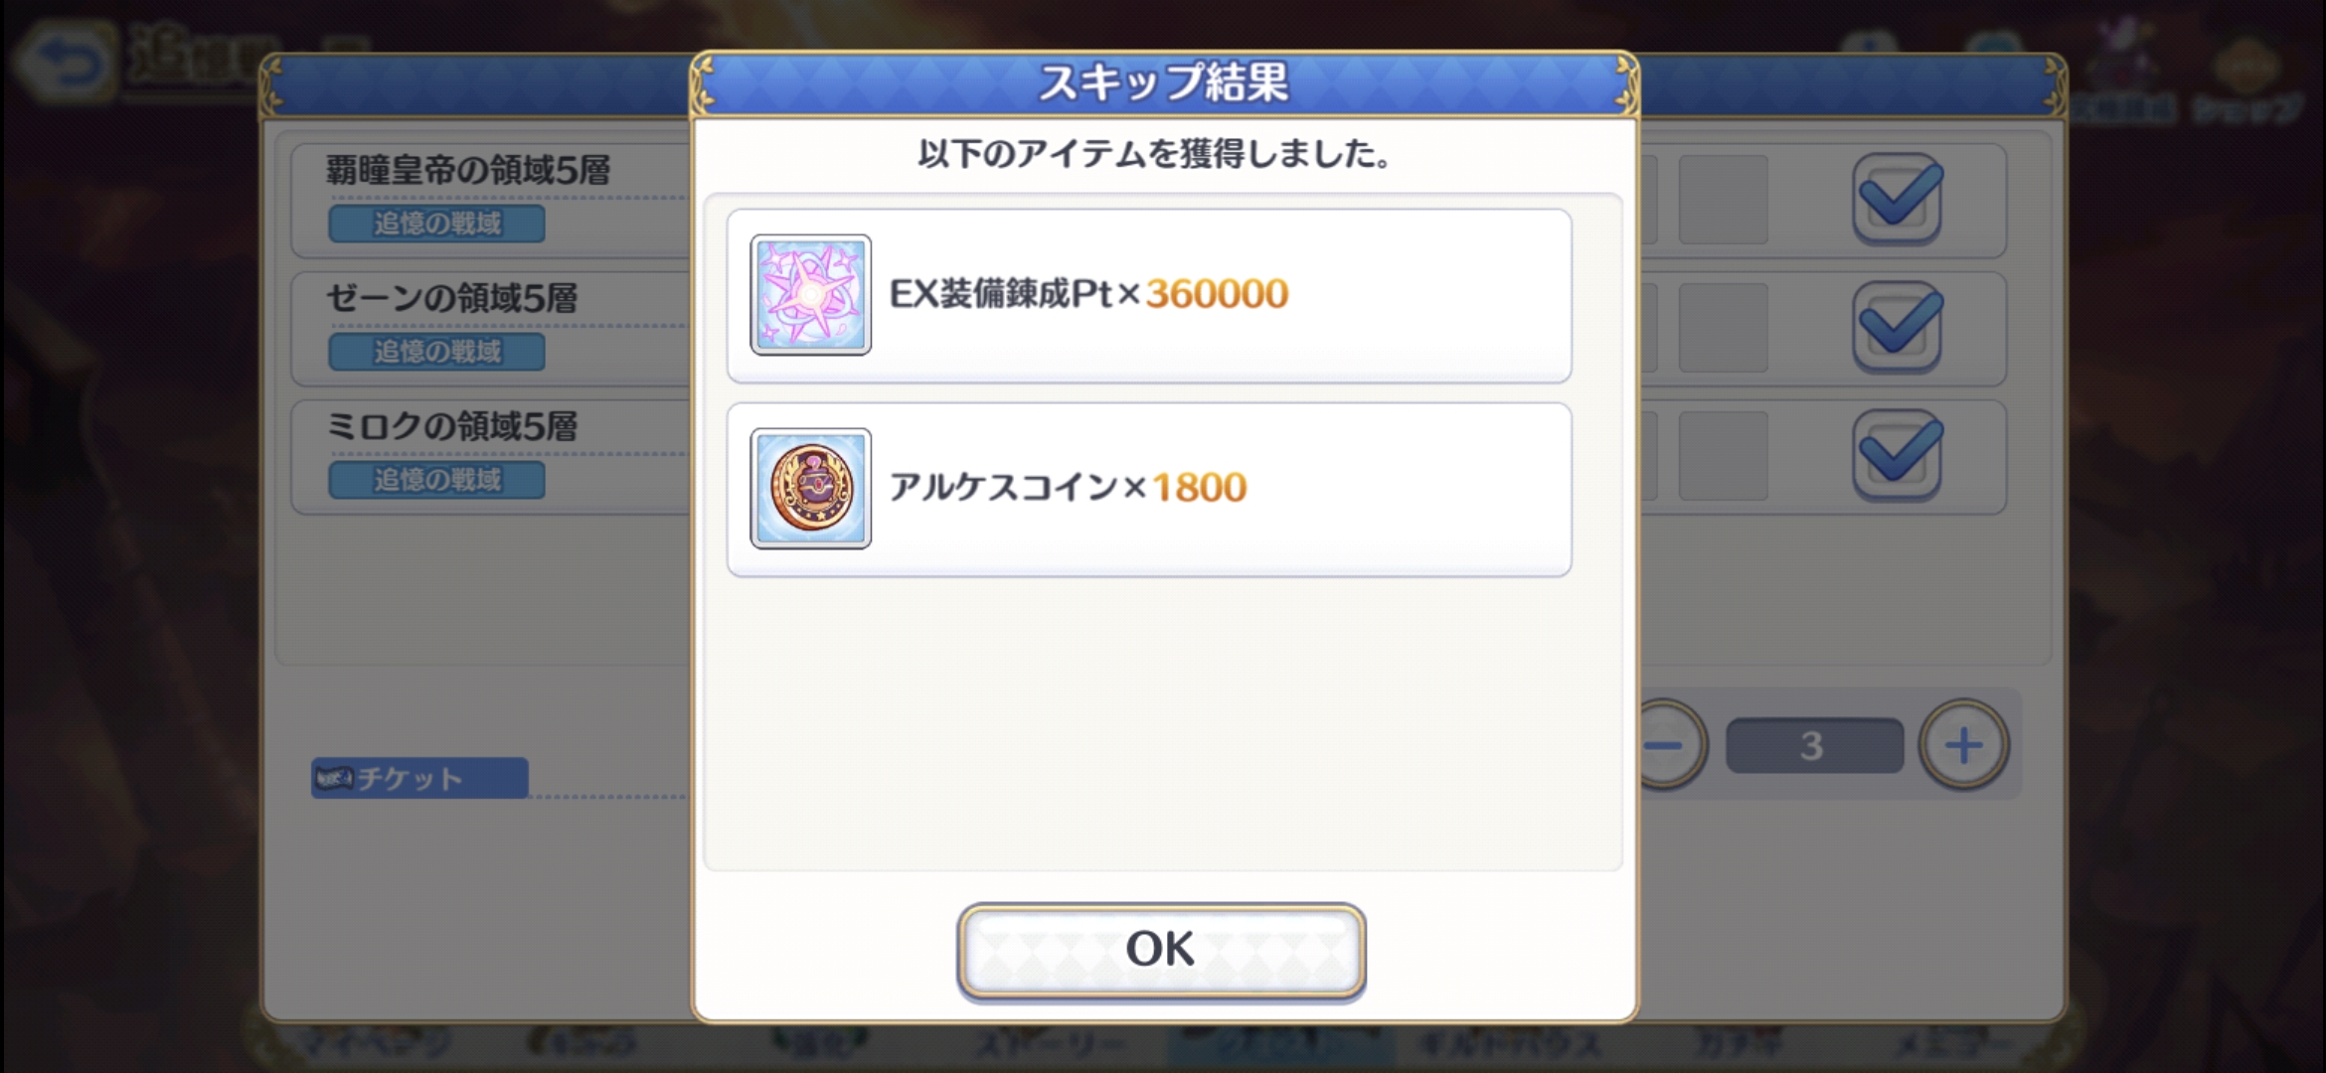Screen dimensions: 2326x1073
Task: Select the アルケスコイン×1800 reward row
Action: [1149, 489]
